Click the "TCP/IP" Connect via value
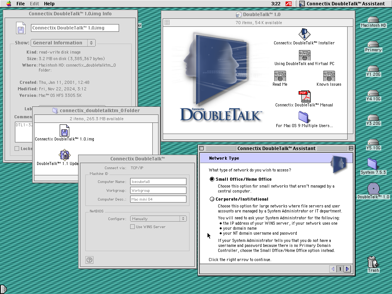392x294 pixels. click(x=137, y=168)
